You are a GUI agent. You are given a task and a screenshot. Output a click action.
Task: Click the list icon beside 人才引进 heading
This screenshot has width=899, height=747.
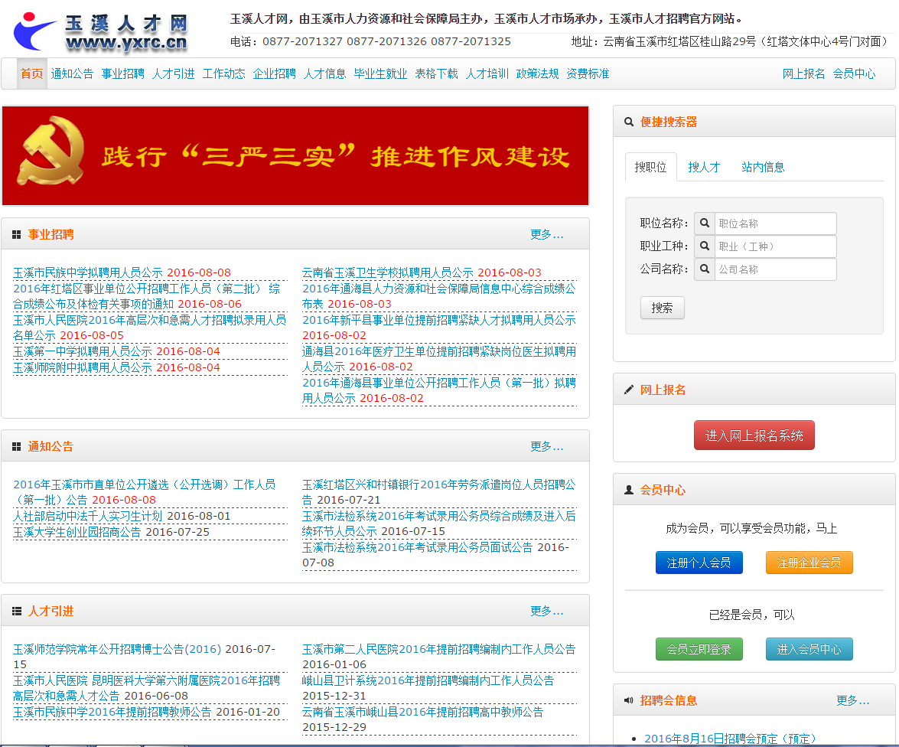click(17, 611)
